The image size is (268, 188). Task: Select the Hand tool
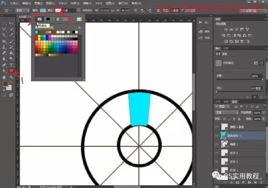pyautogui.click(x=4, y=77)
